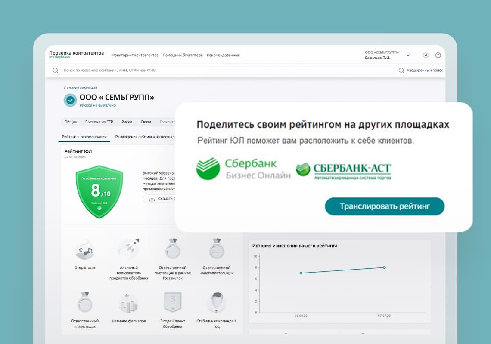Click the Скачать button under rating description
The height and width of the screenshot is (344, 491).
click(159, 199)
